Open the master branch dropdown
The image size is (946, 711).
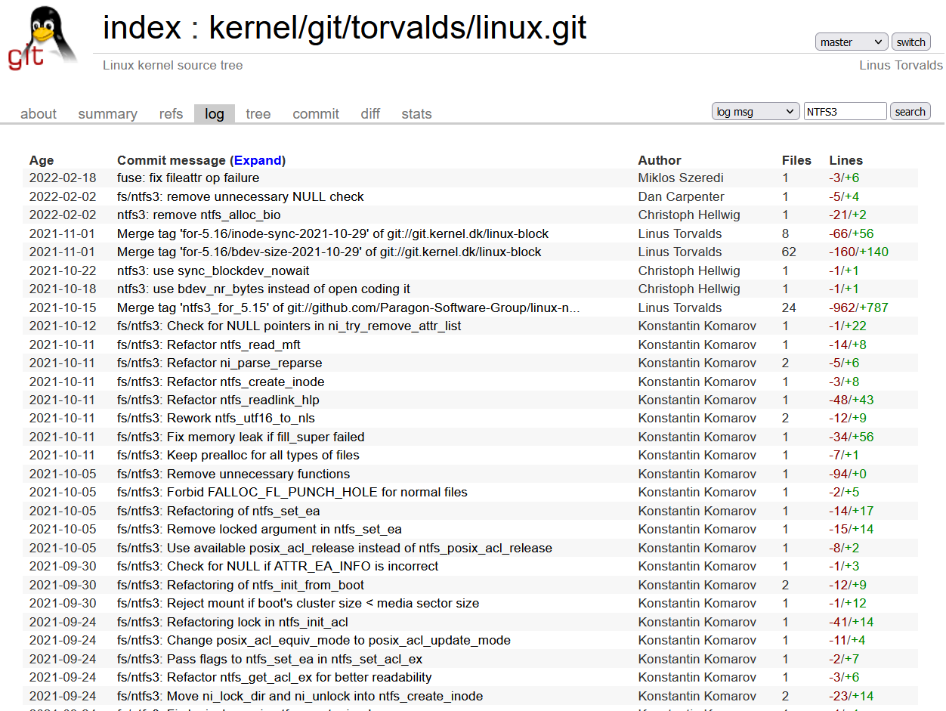coord(852,42)
